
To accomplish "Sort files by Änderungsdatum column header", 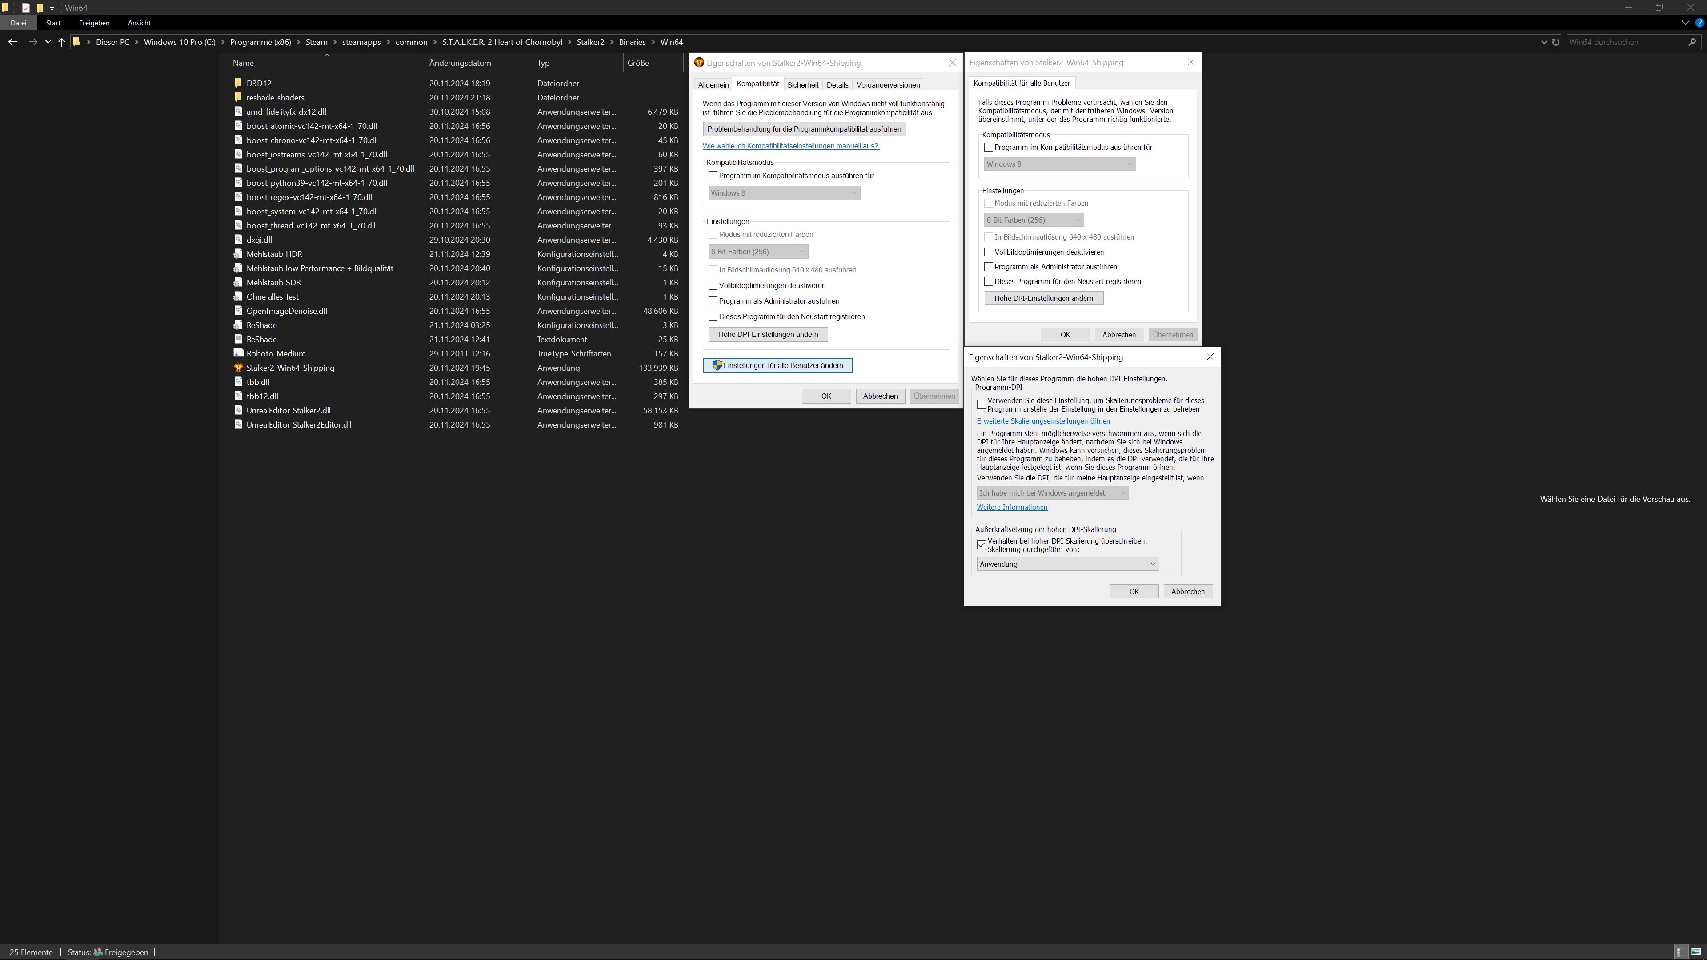I will pyautogui.click(x=460, y=63).
